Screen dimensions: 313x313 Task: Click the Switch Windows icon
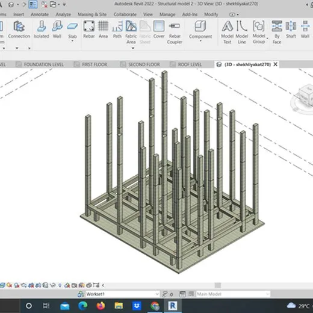[x=53, y=4]
